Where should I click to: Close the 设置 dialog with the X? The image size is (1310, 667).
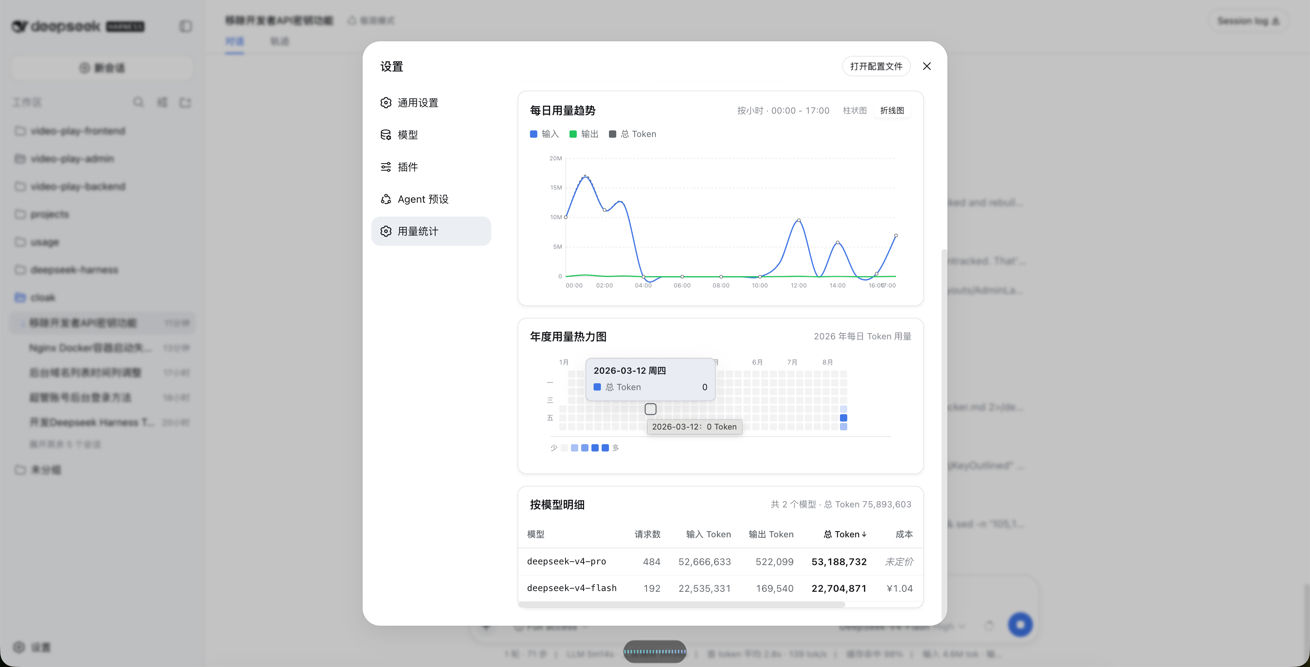[927, 66]
